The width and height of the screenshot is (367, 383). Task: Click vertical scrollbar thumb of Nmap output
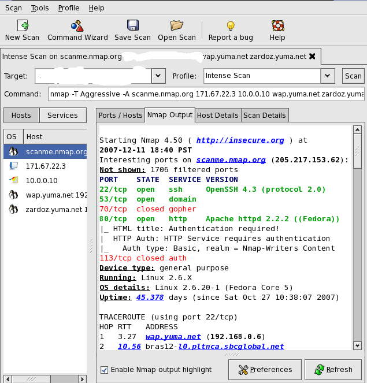coord(358,151)
